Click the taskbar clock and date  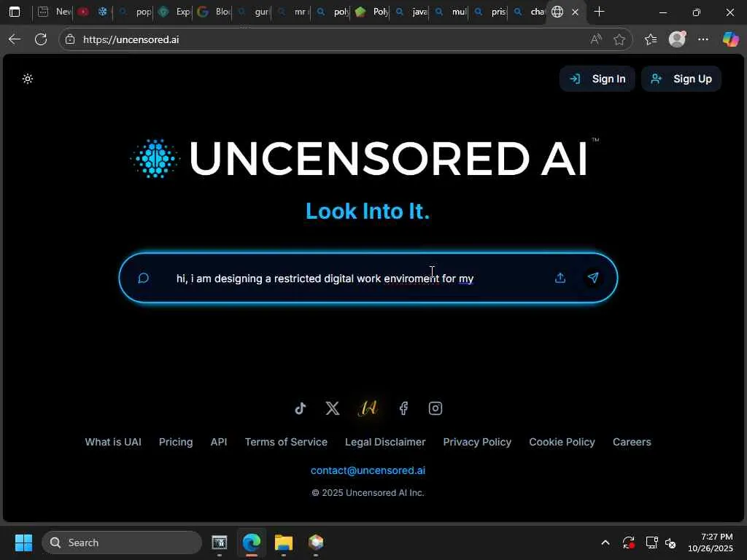tap(710, 542)
